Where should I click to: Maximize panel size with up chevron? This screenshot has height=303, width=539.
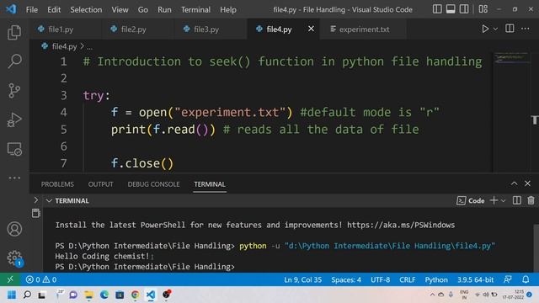(514, 183)
